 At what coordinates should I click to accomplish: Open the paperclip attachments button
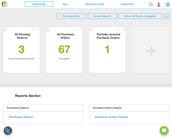point(8,131)
